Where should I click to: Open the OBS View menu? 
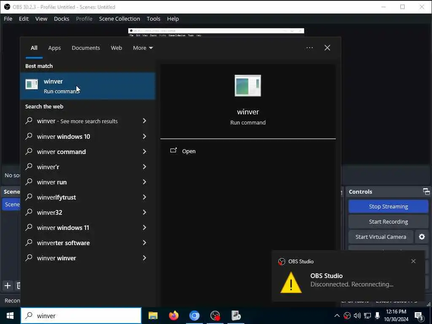coord(41,19)
